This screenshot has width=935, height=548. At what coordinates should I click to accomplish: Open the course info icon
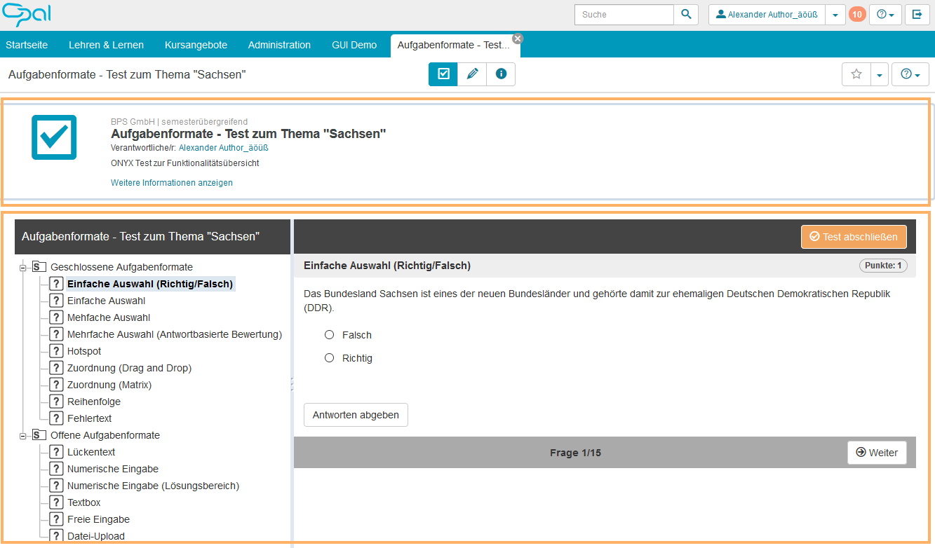pos(501,74)
